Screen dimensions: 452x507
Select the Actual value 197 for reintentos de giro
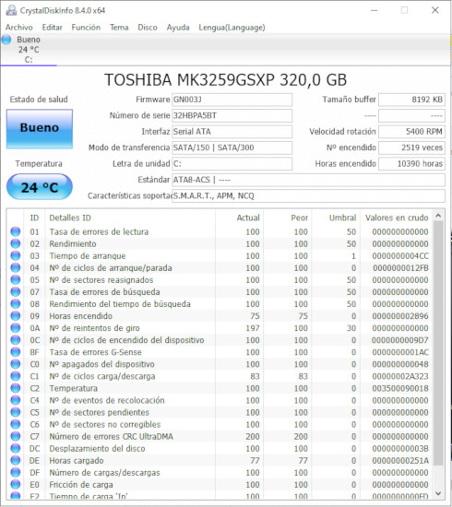coord(253,328)
